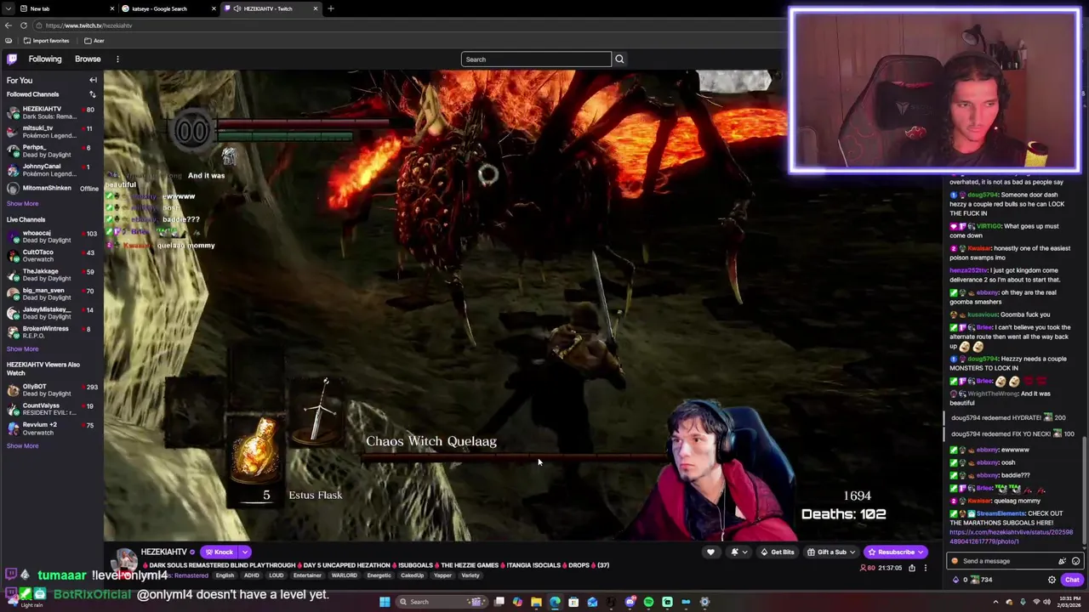The width and height of the screenshot is (1089, 612).
Task: Click the Variety stream tag
Action: (x=470, y=575)
